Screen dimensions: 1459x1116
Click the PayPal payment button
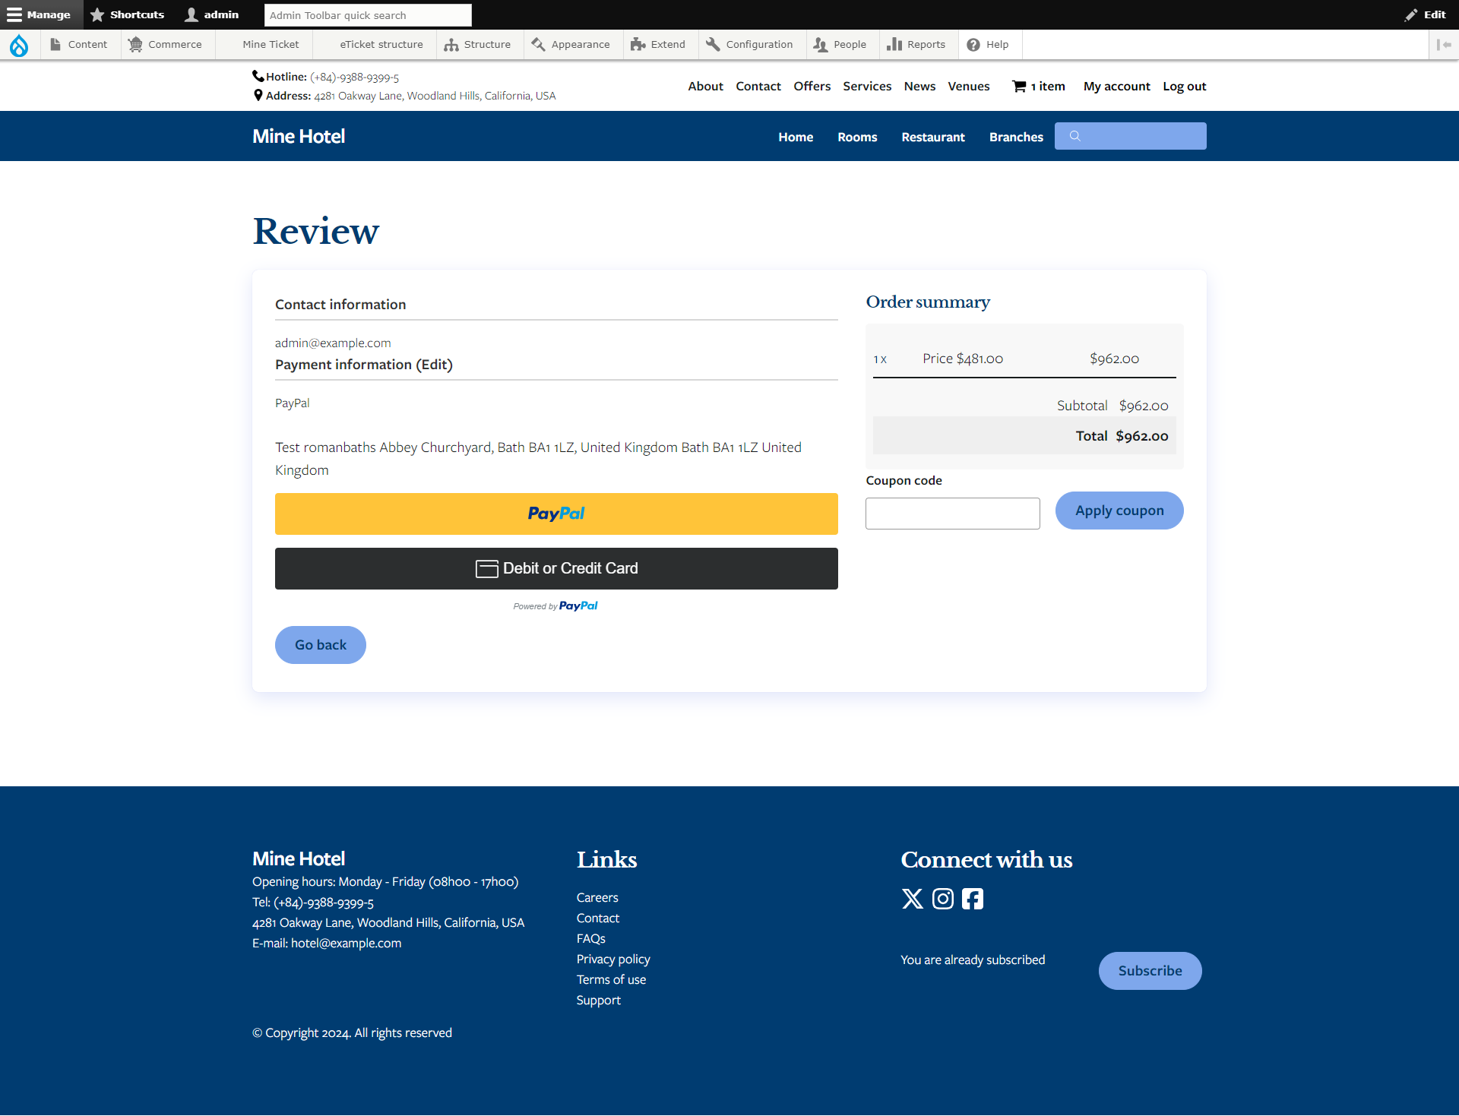[x=556, y=512]
